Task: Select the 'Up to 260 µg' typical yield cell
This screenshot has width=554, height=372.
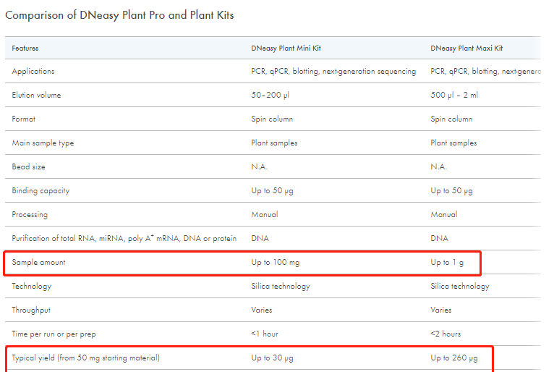Action: tap(454, 358)
